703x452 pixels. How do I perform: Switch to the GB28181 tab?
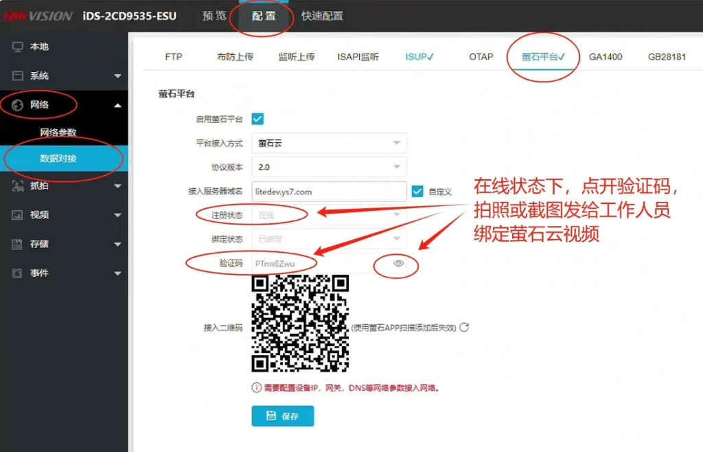pyautogui.click(x=667, y=57)
